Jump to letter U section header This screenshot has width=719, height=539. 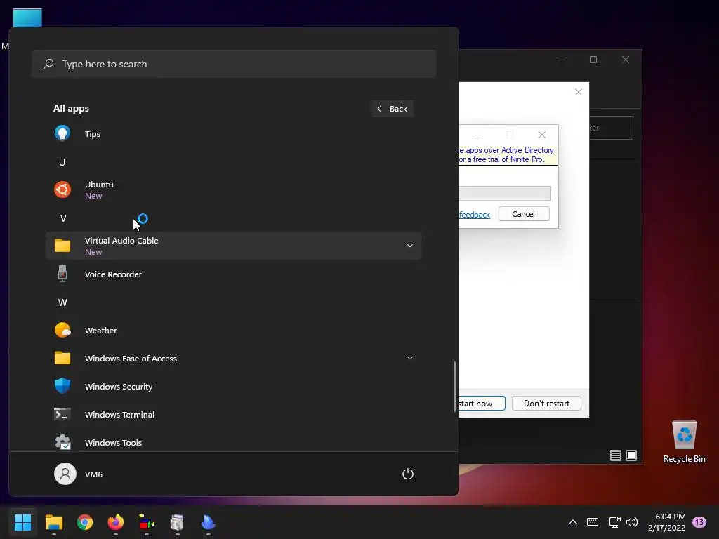coord(62,162)
